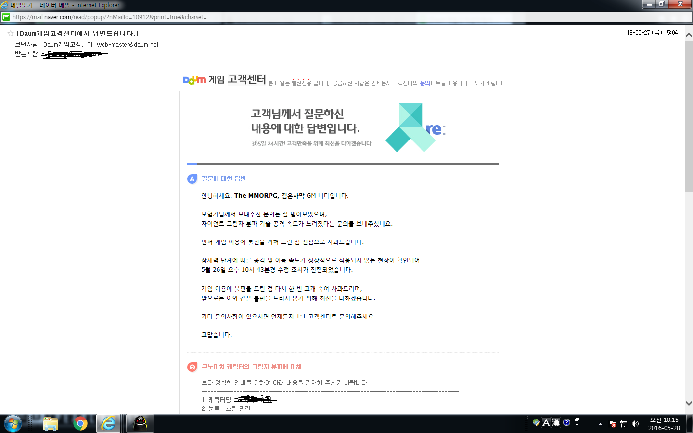Click the vertical scrollbar thumb
Screen dimensions: 693x433
click(689, 116)
